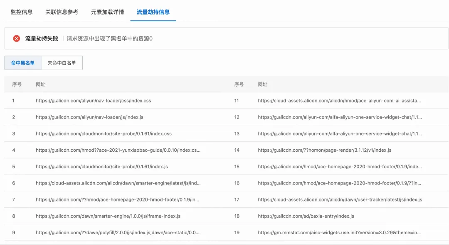Switch to 未命中白名单 list
The width and height of the screenshot is (449, 245).
coord(62,63)
